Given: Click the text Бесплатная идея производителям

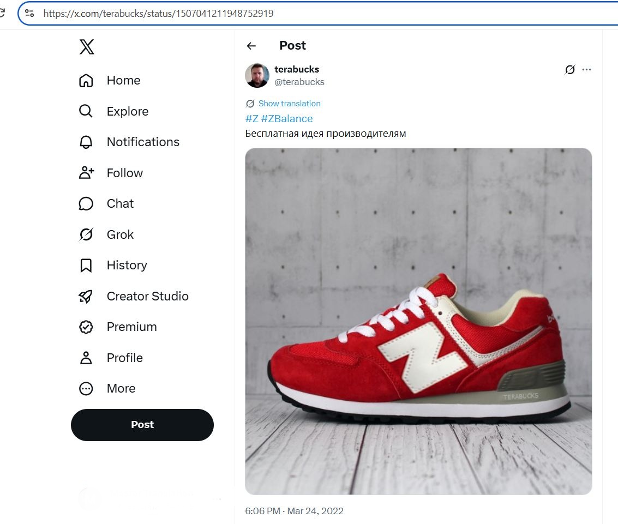Looking at the screenshot, I should [326, 134].
